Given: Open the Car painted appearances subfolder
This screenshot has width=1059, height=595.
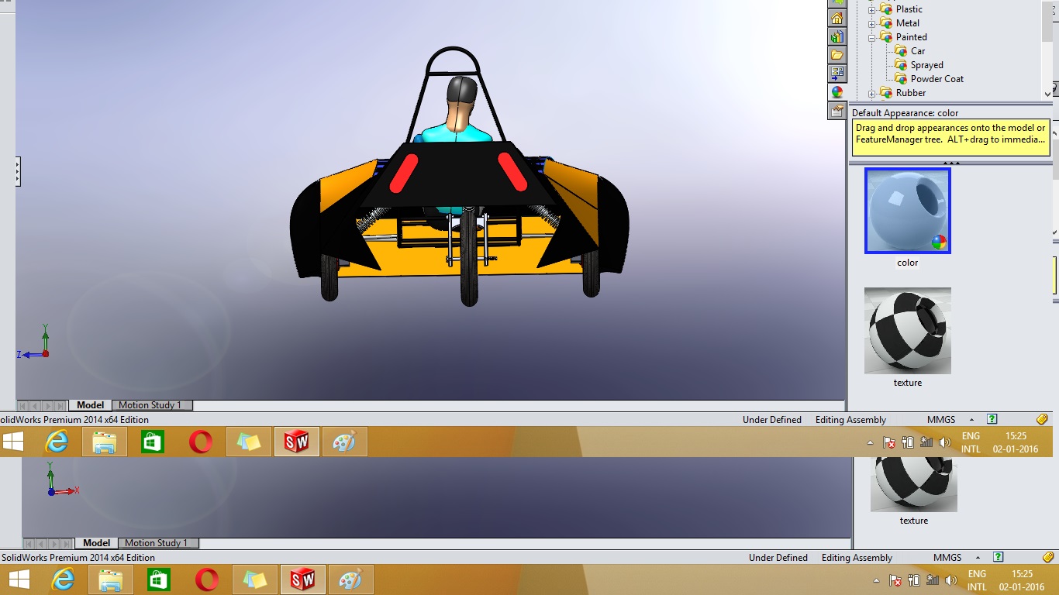Looking at the screenshot, I should coord(918,51).
